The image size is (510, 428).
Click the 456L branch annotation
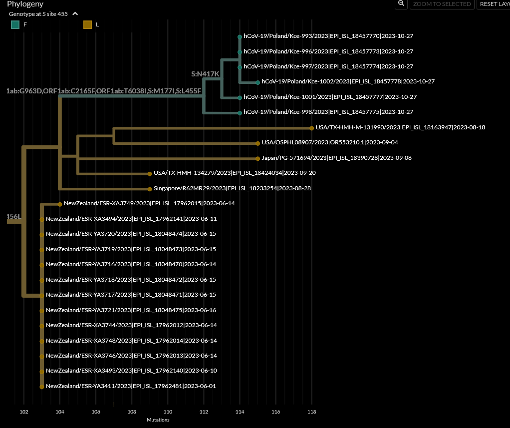point(13,215)
